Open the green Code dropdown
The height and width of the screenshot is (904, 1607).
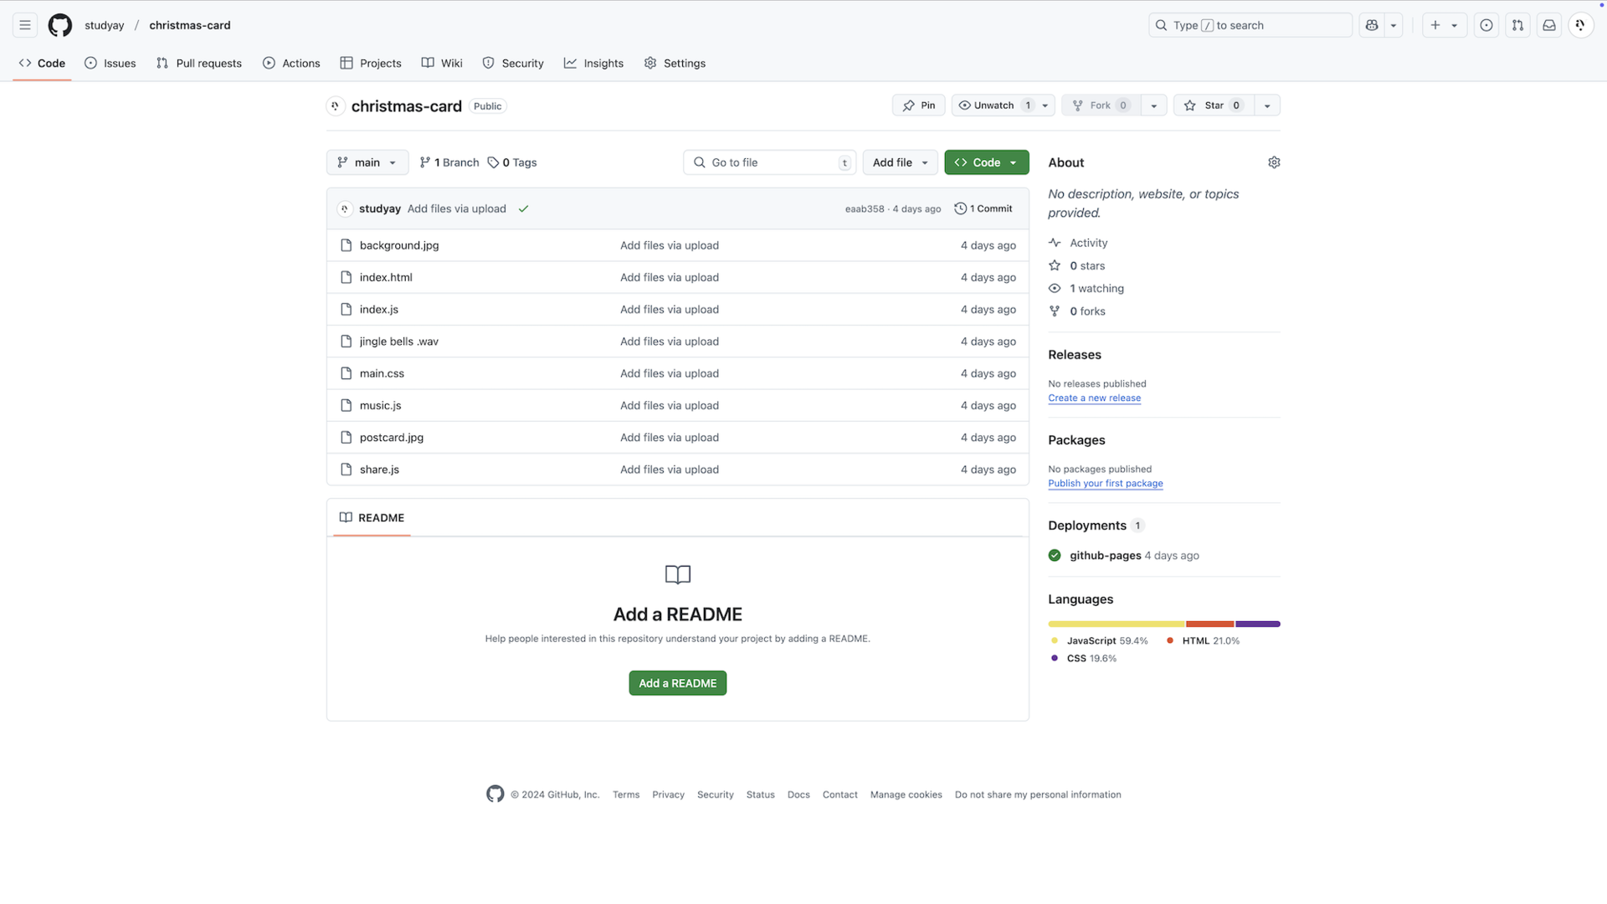point(986,162)
